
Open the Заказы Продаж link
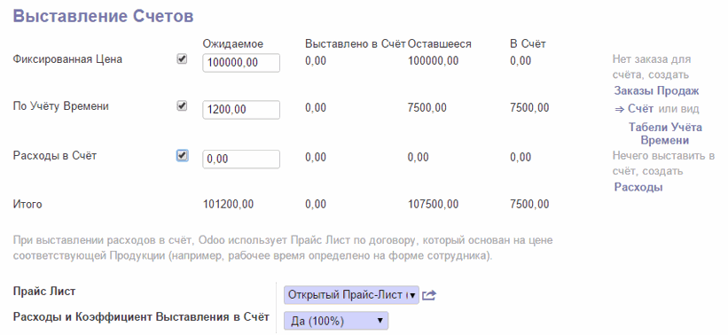pos(656,91)
